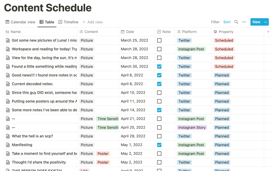Click the search magnifier icon
Viewport: 273px width, 171px height.
236,22
